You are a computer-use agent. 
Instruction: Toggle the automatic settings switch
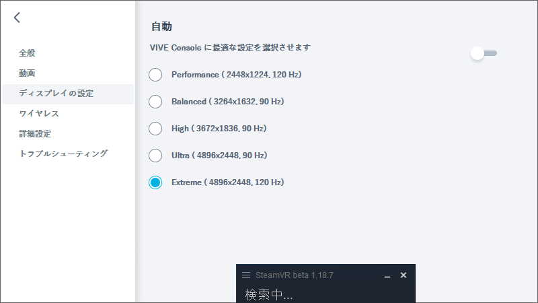(x=484, y=53)
